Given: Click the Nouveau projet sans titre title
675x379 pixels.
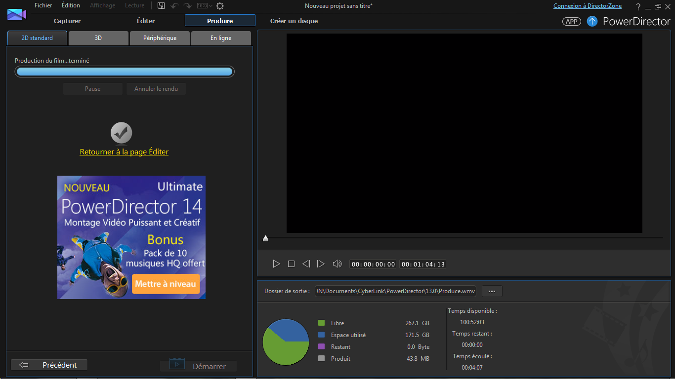Looking at the screenshot, I should pos(338,6).
